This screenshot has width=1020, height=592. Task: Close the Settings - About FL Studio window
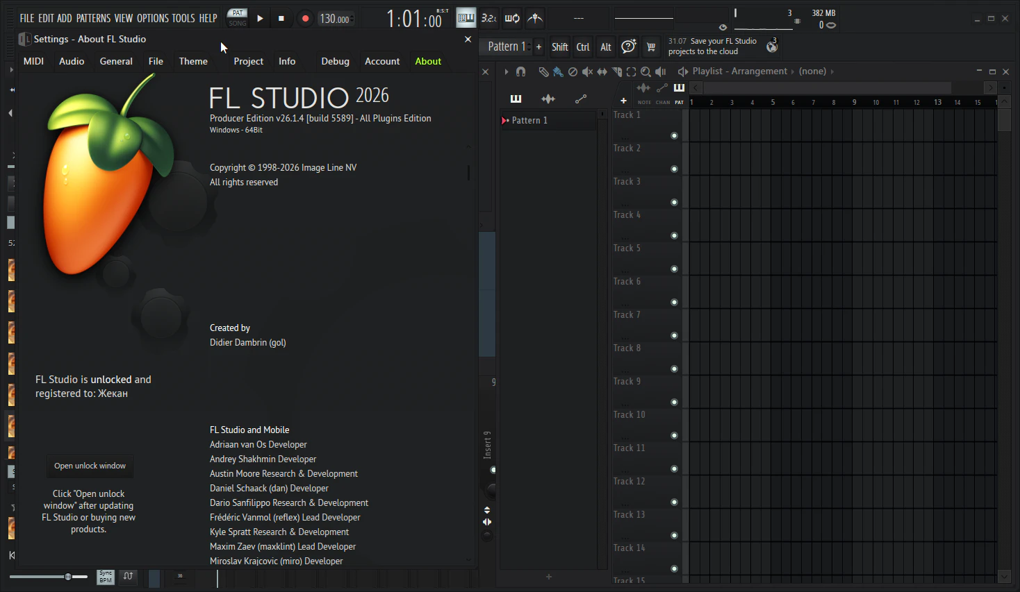click(x=468, y=40)
